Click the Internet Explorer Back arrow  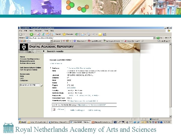pyautogui.click(x=21, y=34)
